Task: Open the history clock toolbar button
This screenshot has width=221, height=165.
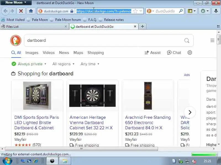Action: [x=204, y=11]
